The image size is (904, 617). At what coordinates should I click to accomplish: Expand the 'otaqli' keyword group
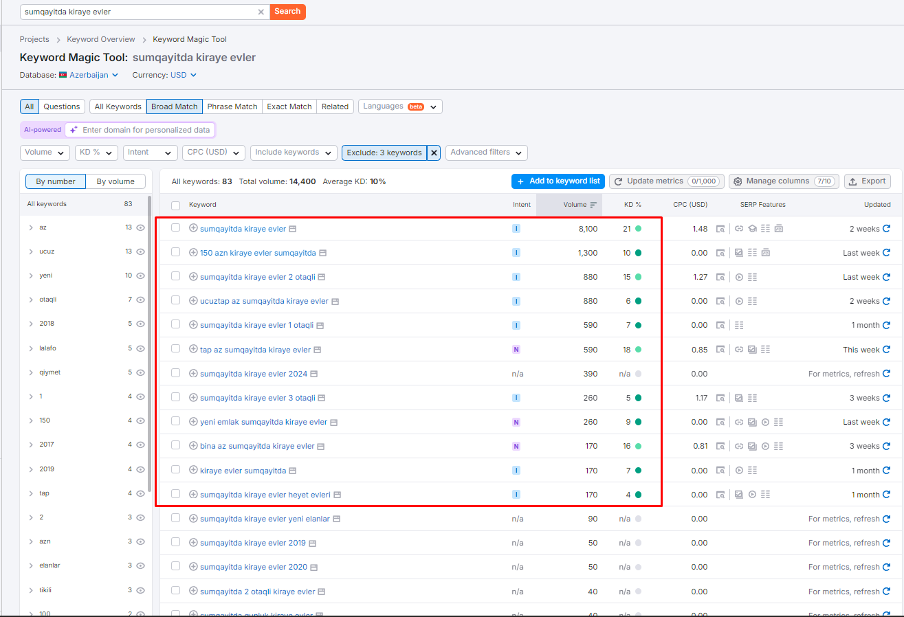click(x=31, y=300)
